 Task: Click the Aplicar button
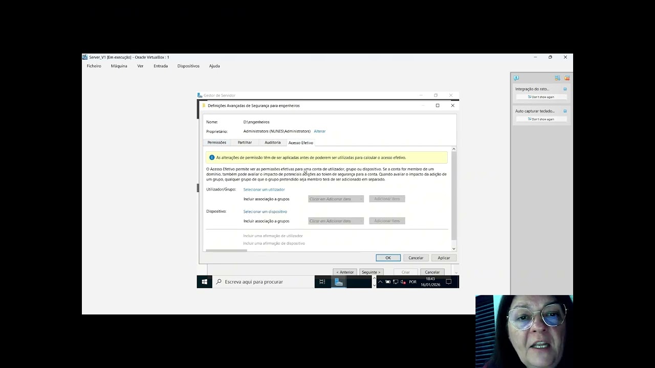click(x=444, y=258)
